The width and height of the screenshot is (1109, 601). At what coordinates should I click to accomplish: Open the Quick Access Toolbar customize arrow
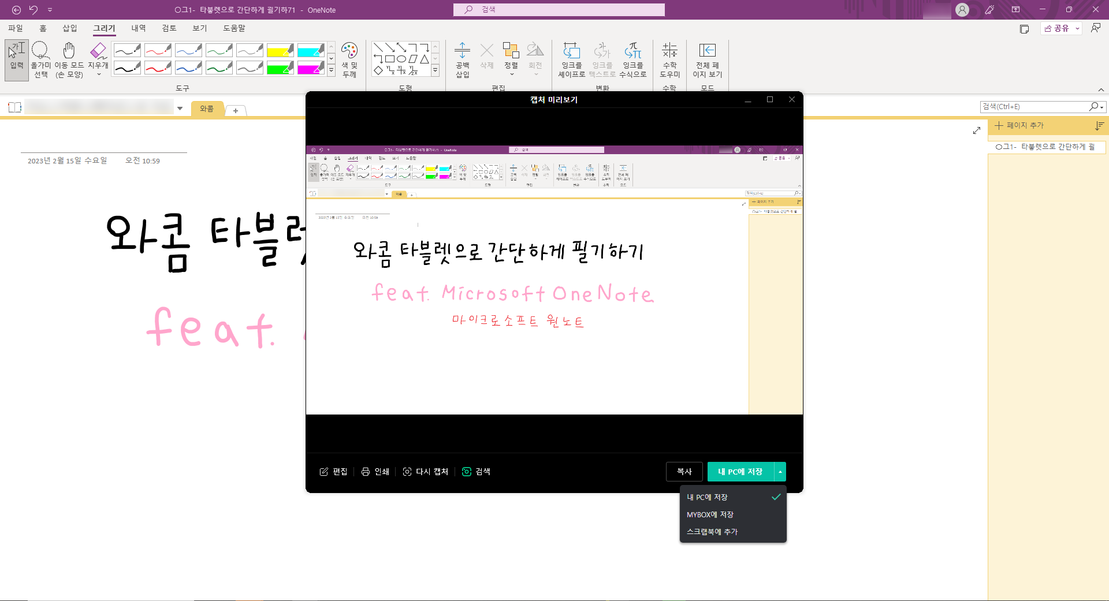tap(50, 10)
